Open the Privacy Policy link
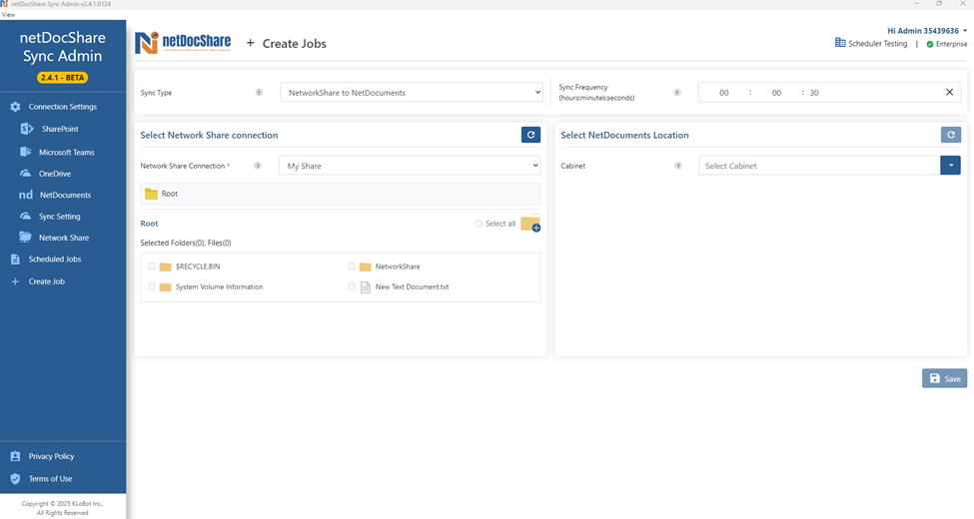The image size is (974, 519). coord(51,456)
